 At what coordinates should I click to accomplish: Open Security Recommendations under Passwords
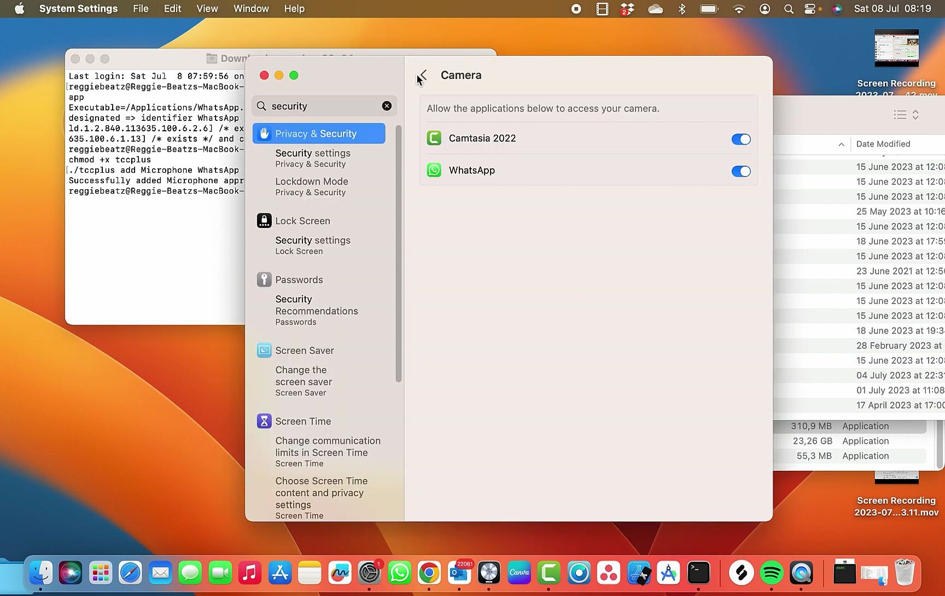click(317, 310)
